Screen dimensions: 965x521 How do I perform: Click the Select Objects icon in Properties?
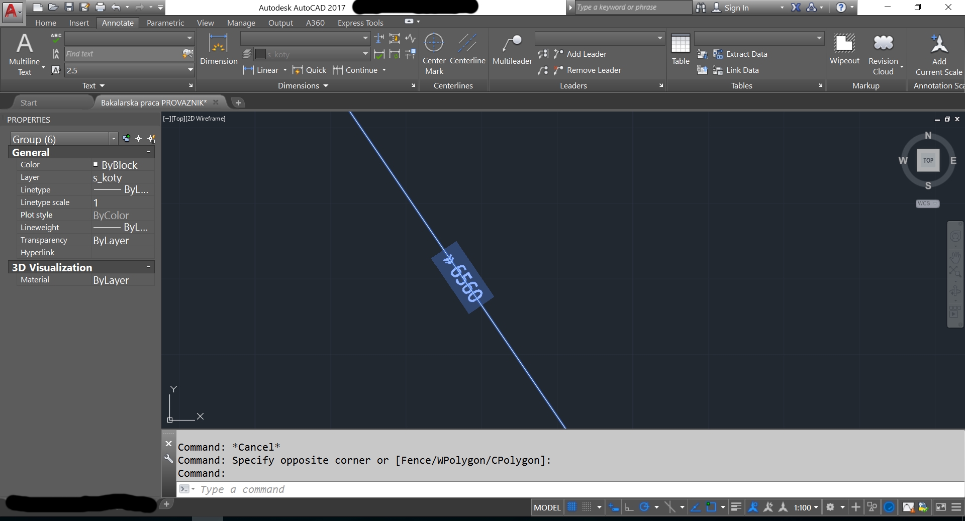click(x=139, y=138)
